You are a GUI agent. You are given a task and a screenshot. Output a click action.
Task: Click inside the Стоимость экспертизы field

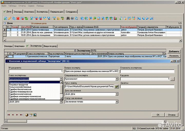147,71
